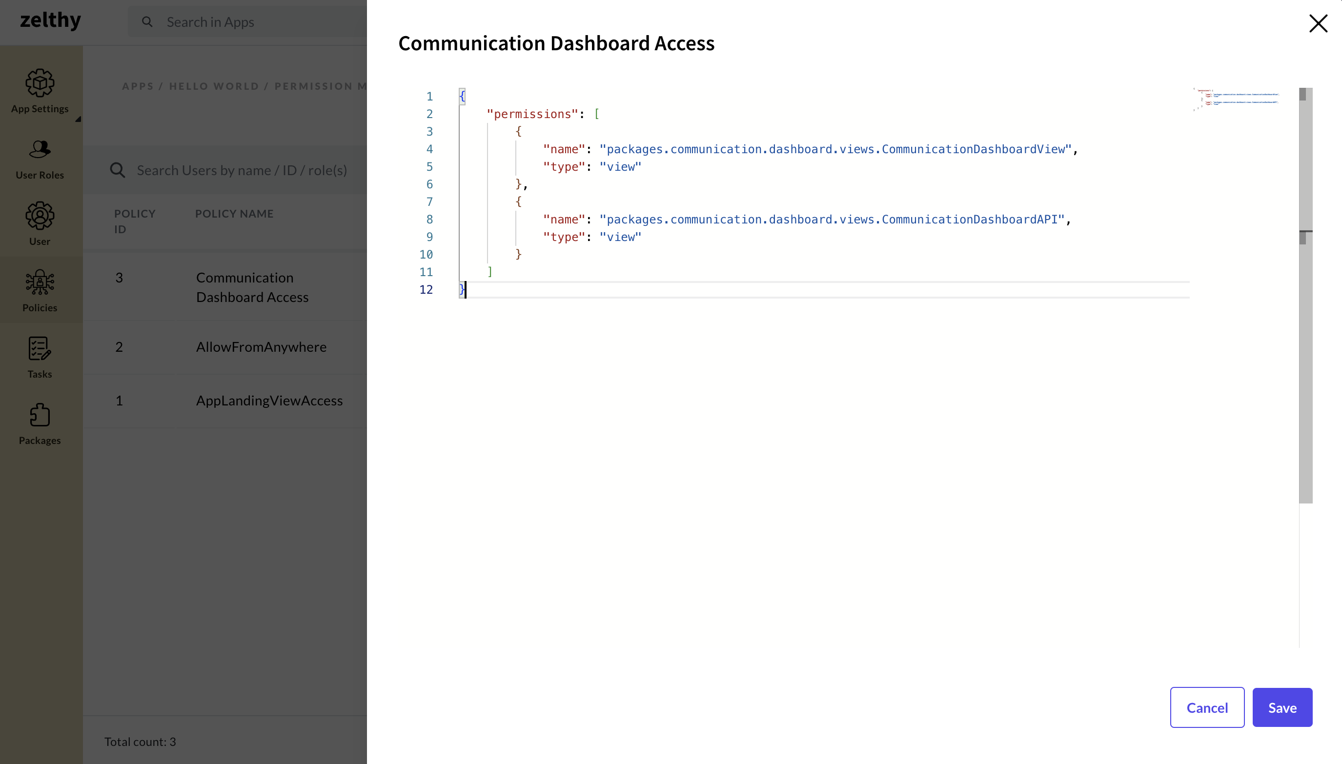Click the CommunicationDashboardAPI string on line 8
The width and height of the screenshot is (1342, 764).
tap(832, 220)
